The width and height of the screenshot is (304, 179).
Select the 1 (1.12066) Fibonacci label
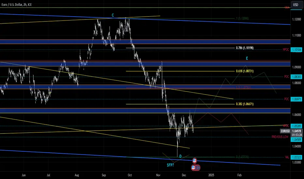coord(242,18)
